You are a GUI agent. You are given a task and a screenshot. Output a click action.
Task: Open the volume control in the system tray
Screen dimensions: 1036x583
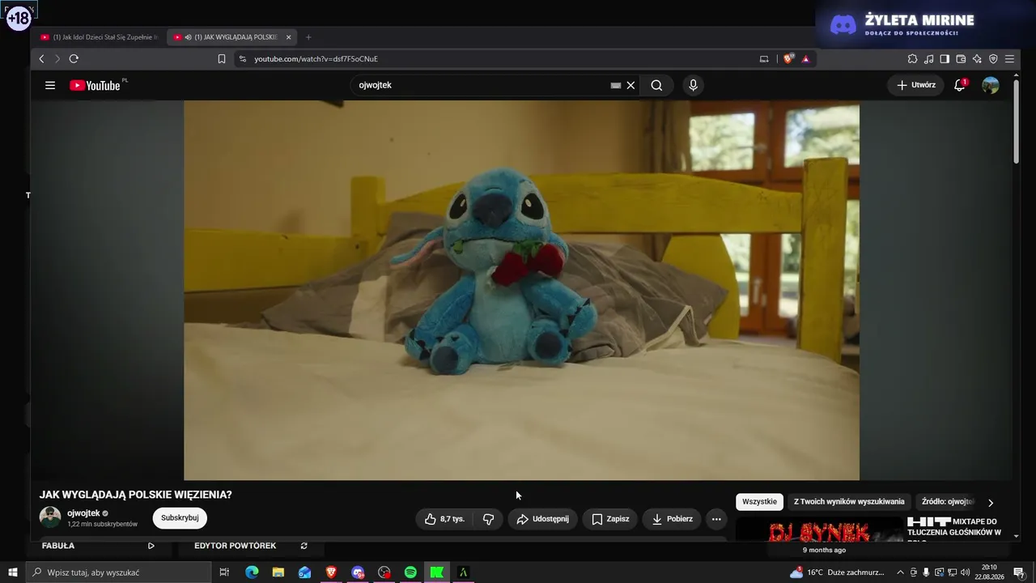point(966,572)
